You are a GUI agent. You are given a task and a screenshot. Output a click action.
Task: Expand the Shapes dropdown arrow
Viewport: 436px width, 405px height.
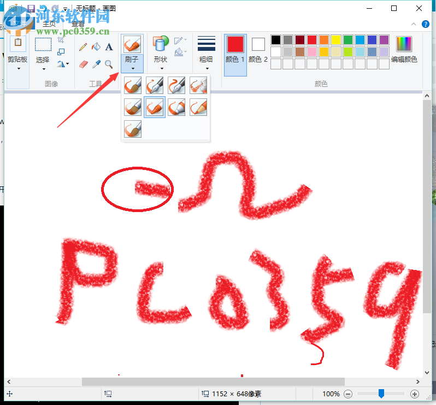[162, 68]
